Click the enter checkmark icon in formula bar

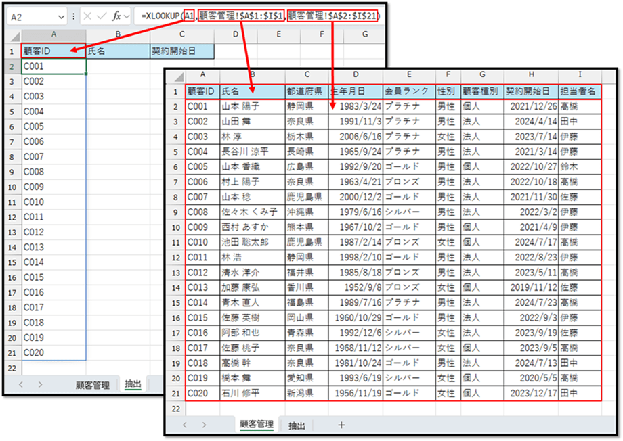102,16
